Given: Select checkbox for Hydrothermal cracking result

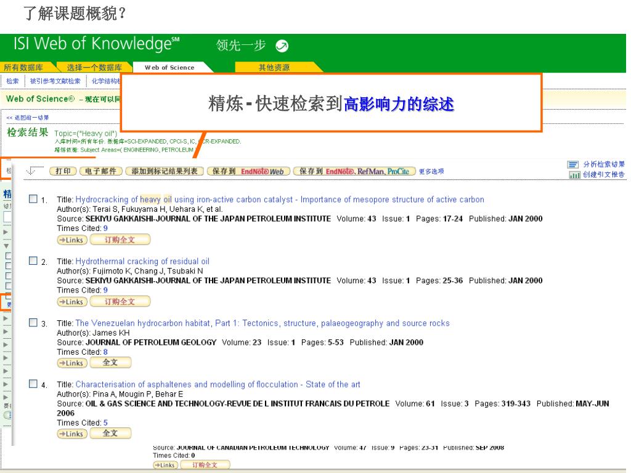Looking at the screenshot, I should (x=34, y=261).
